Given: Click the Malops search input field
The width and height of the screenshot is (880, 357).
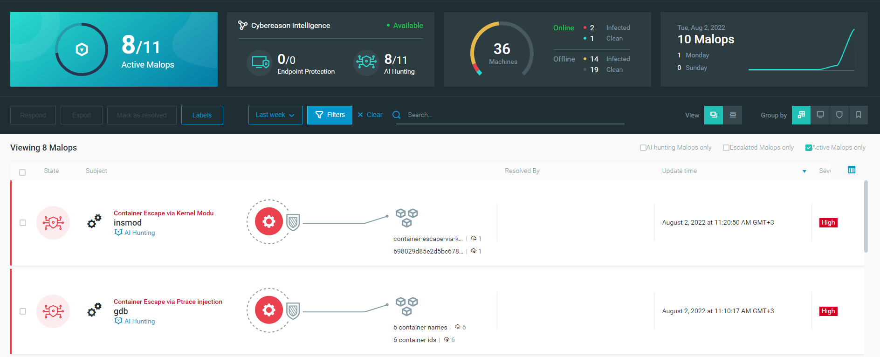Looking at the screenshot, I should pos(513,115).
